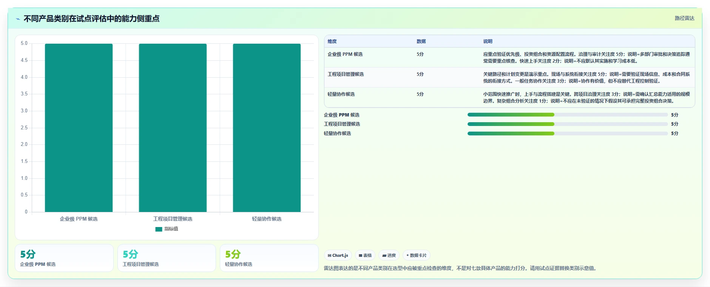Click the 数据卡片 chip
This screenshot has width=710, height=287.
pos(416,255)
